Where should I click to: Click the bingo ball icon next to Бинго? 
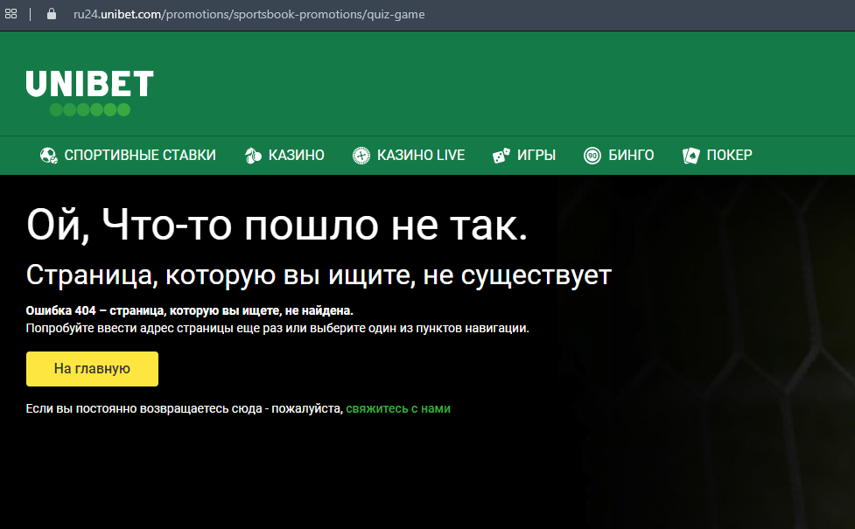pos(592,156)
